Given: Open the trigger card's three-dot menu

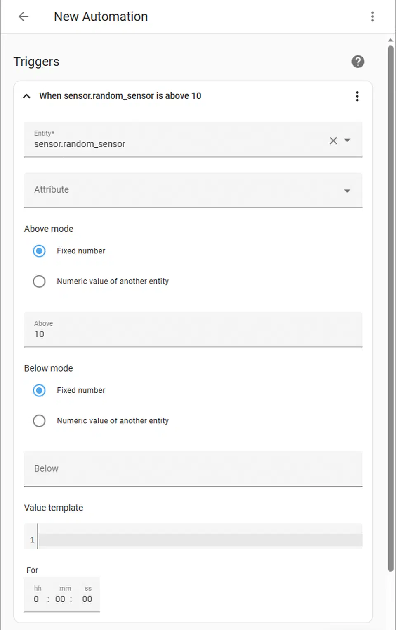Looking at the screenshot, I should [x=357, y=96].
